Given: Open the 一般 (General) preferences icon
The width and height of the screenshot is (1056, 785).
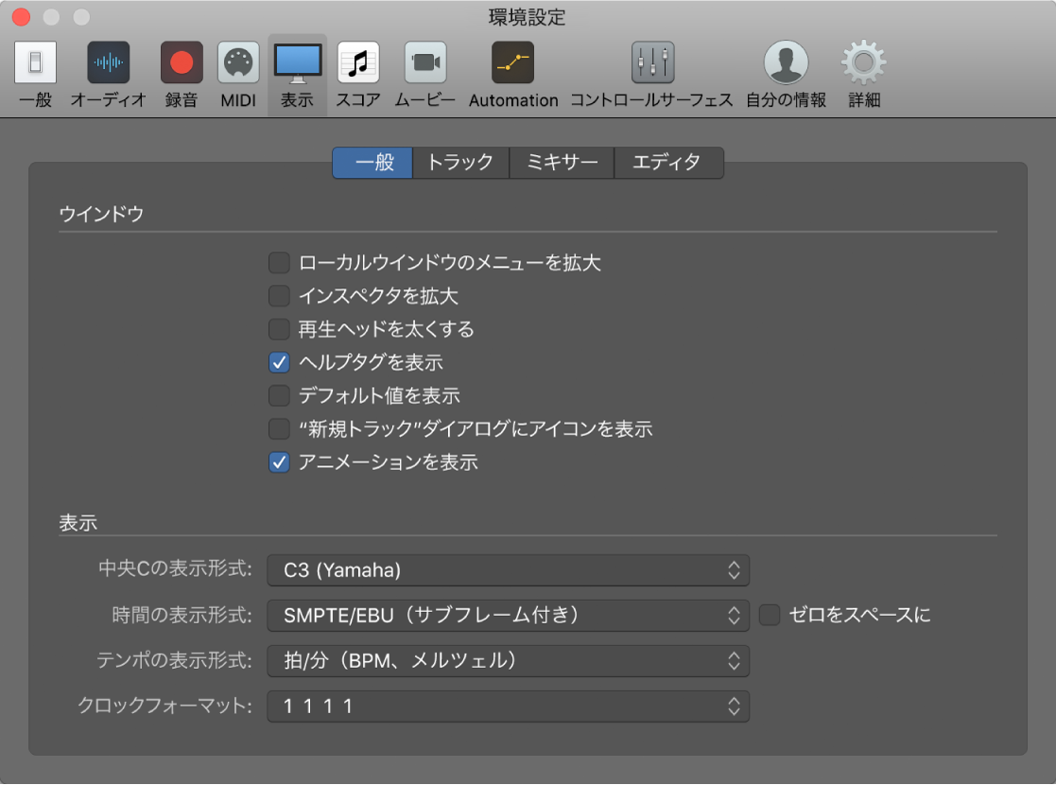Looking at the screenshot, I should (35, 62).
